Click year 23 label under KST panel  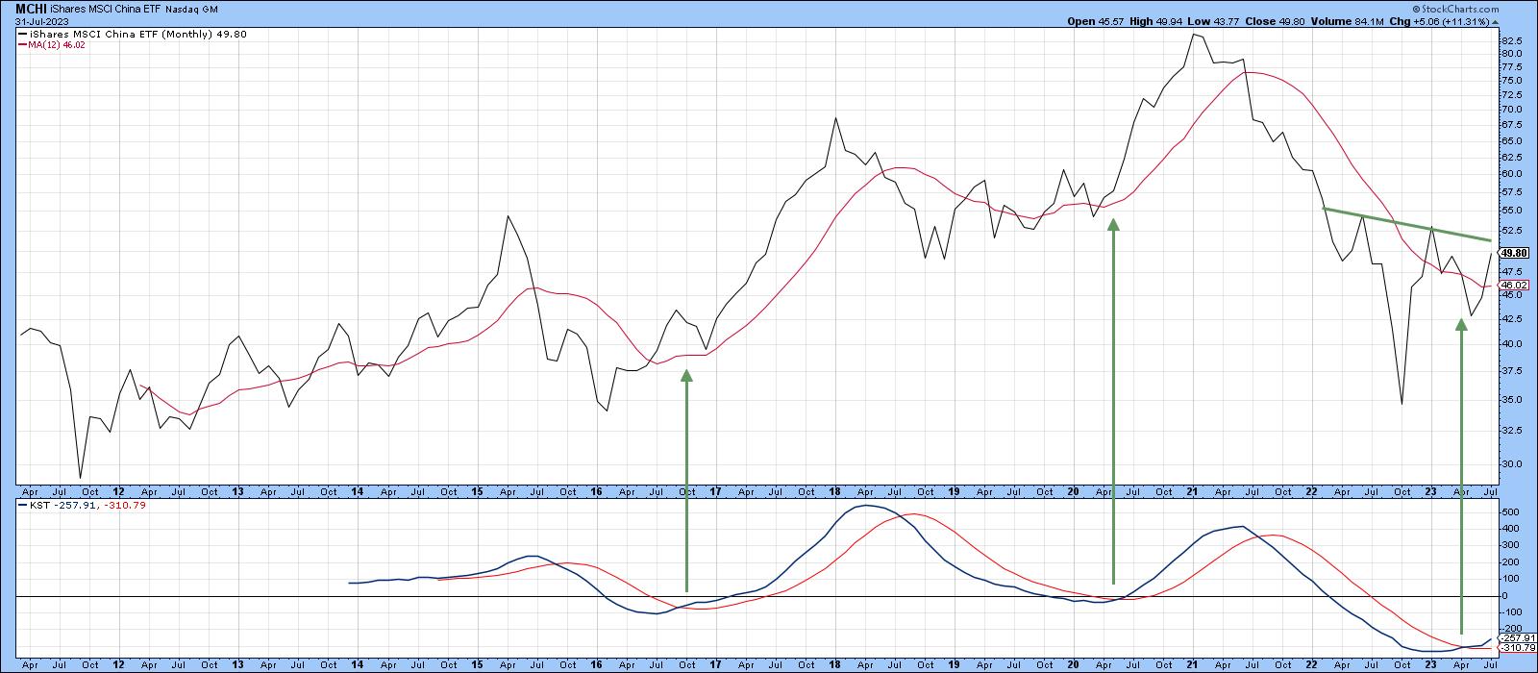1431,664
